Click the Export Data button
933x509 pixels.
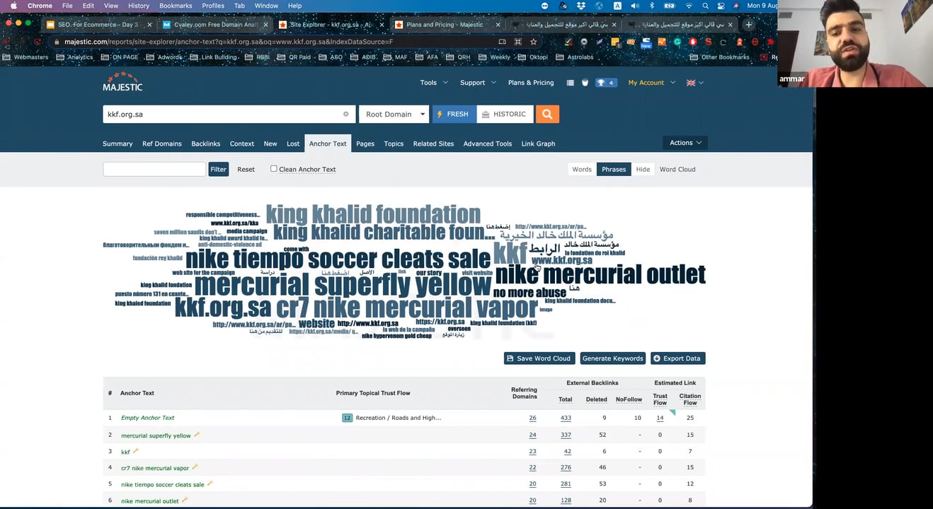click(677, 358)
